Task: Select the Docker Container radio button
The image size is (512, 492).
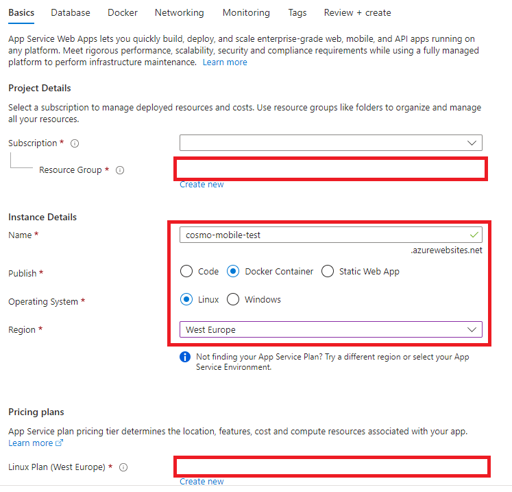Action: coord(233,271)
